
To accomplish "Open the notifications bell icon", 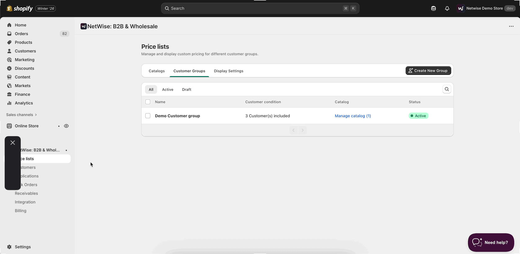I will click(x=447, y=8).
